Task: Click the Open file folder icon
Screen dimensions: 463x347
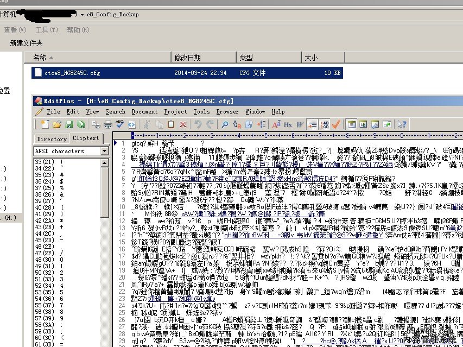Action: pyautogui.click(x=57, y=124)
